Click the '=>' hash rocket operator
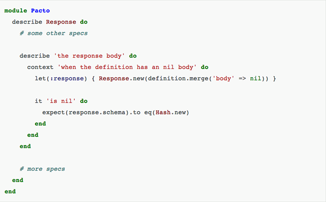Viewport: 326px width, 202px height. [x=234, y=78]
